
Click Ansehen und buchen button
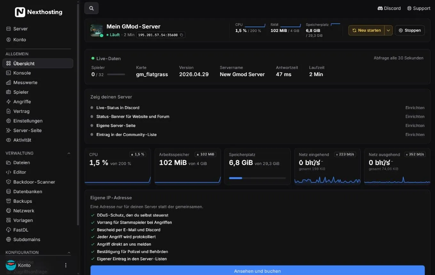[257, 271]
